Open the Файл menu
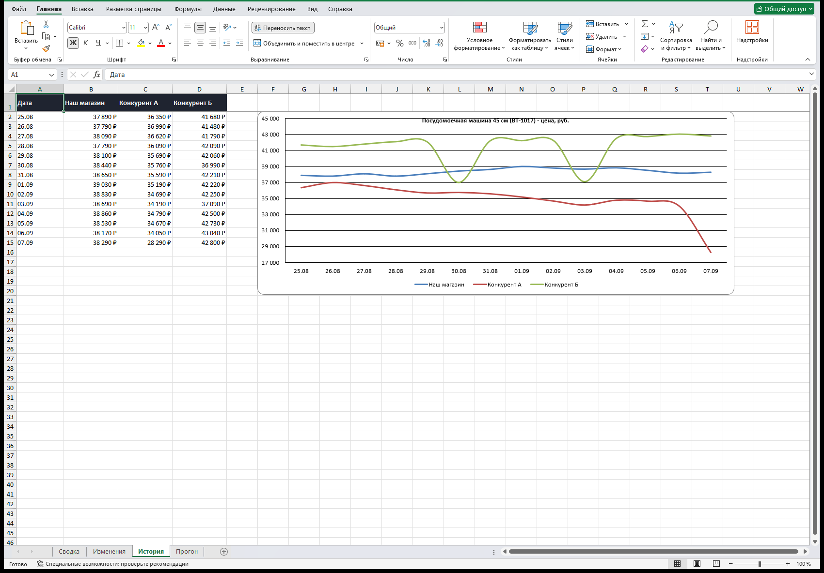 coord(19,9)
